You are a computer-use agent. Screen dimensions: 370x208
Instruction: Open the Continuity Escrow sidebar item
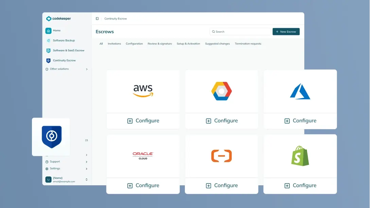pyautogui.click(x=64, y=60)
